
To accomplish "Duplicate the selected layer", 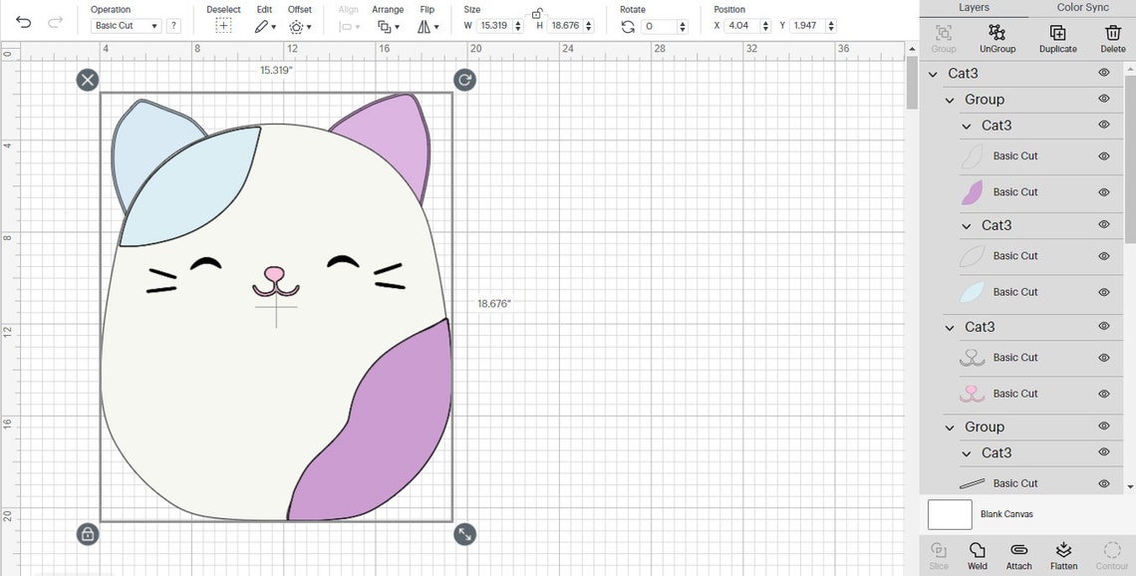I will (x=1057, y=39).
